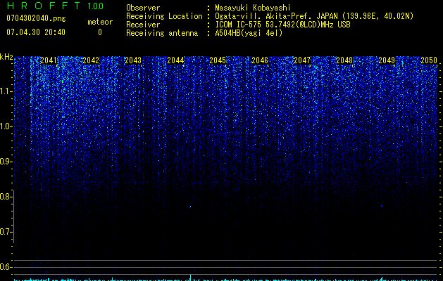Click the 2050 time marker
Viewport: 443px width, 281px height.
[x=429, y=60]
